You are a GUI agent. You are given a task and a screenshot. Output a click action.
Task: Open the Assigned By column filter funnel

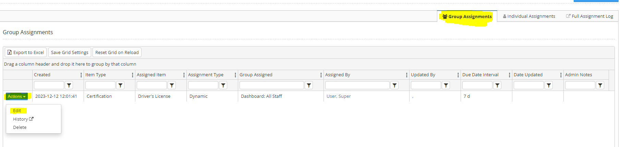pyautogui.click(x=394, y=85)
